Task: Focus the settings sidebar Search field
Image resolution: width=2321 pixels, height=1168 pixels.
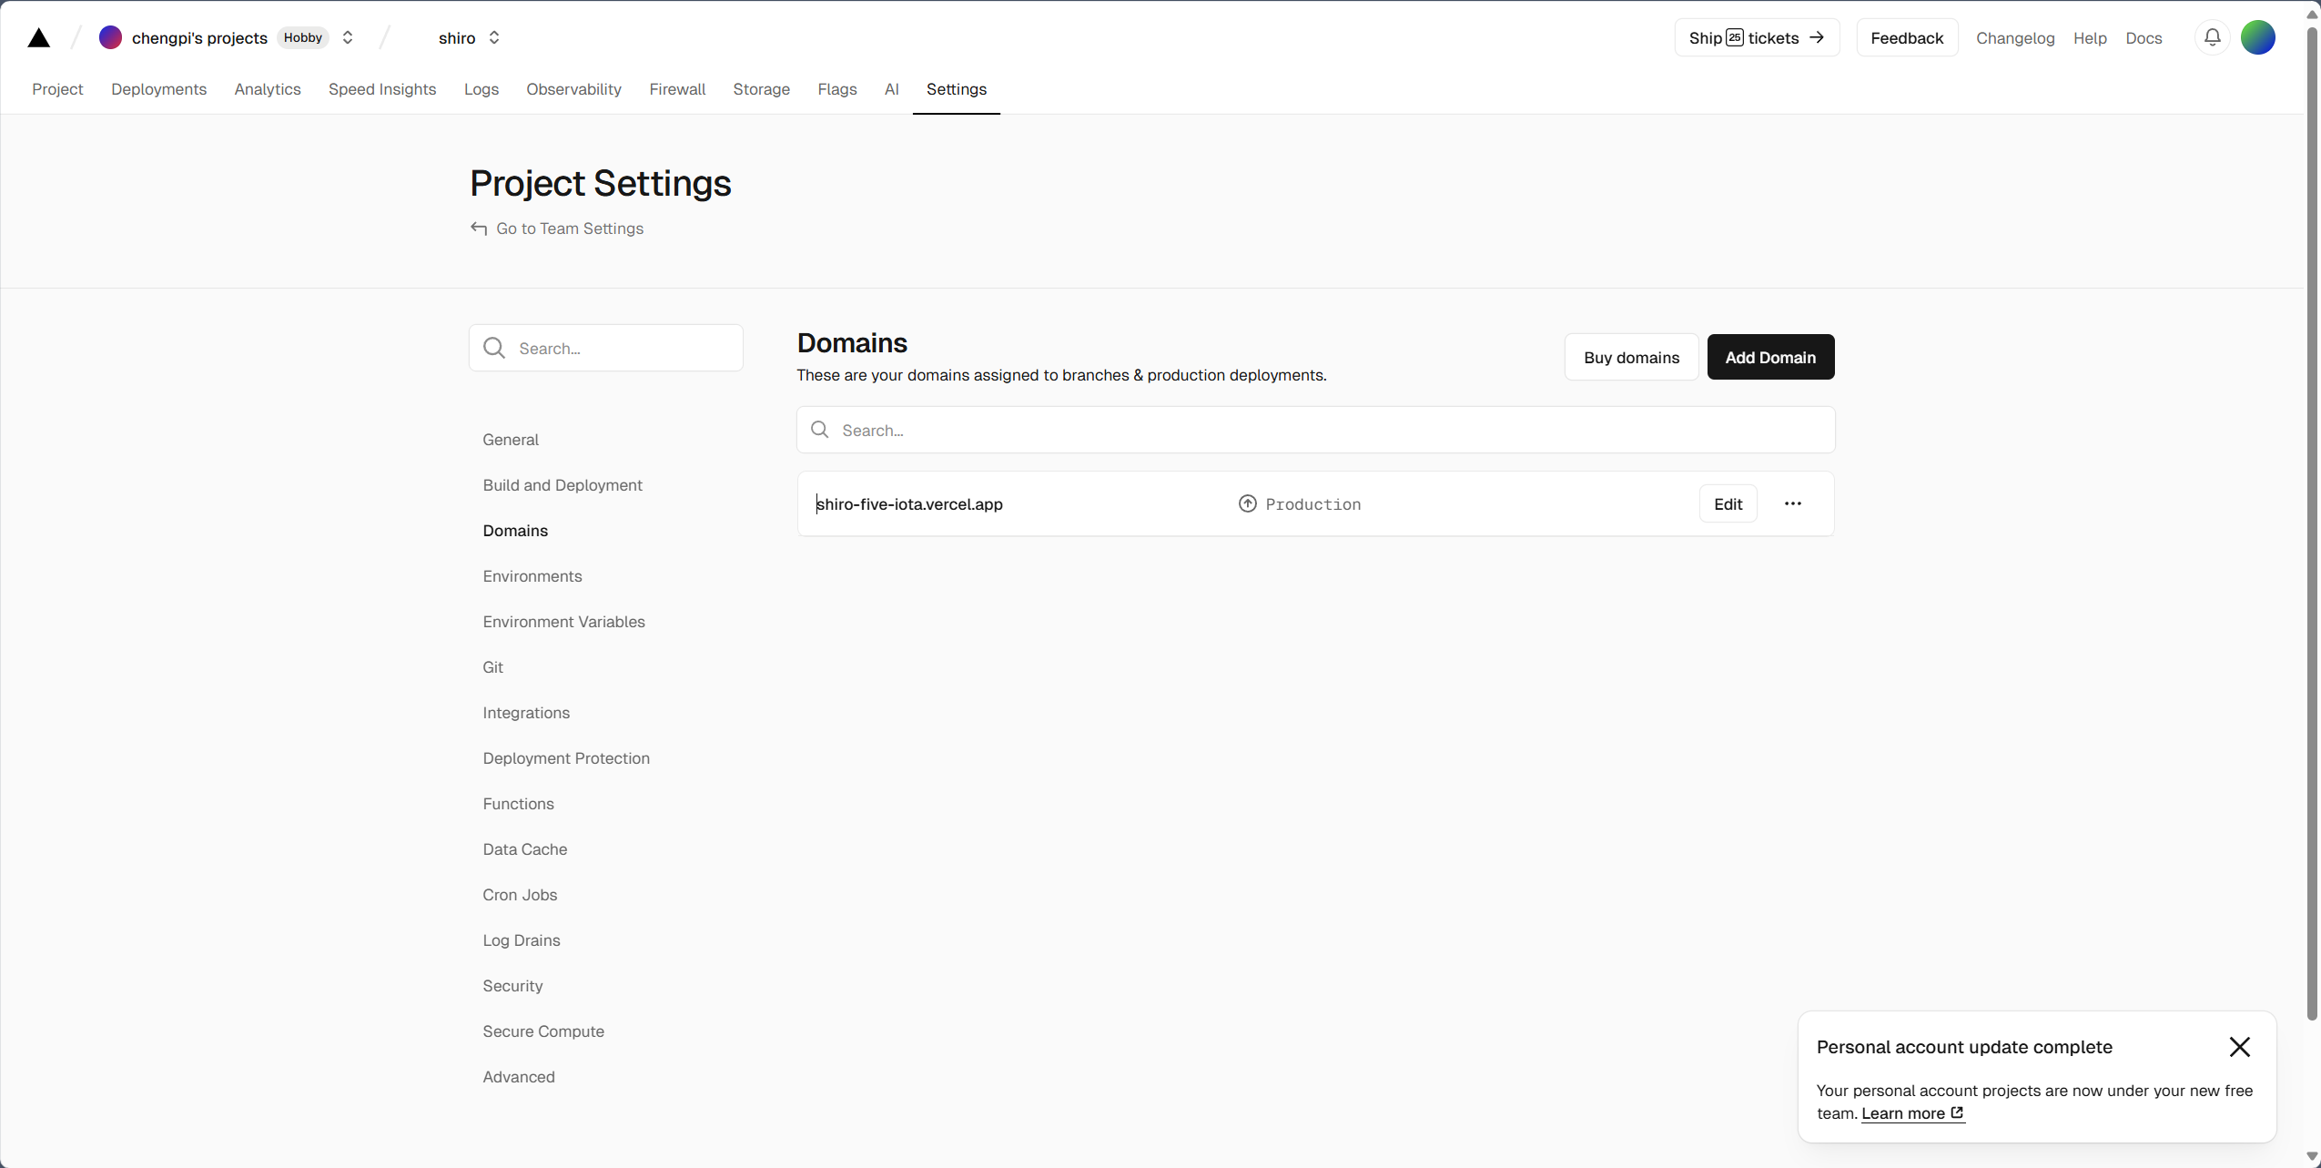Action: (x=606, y=348)
